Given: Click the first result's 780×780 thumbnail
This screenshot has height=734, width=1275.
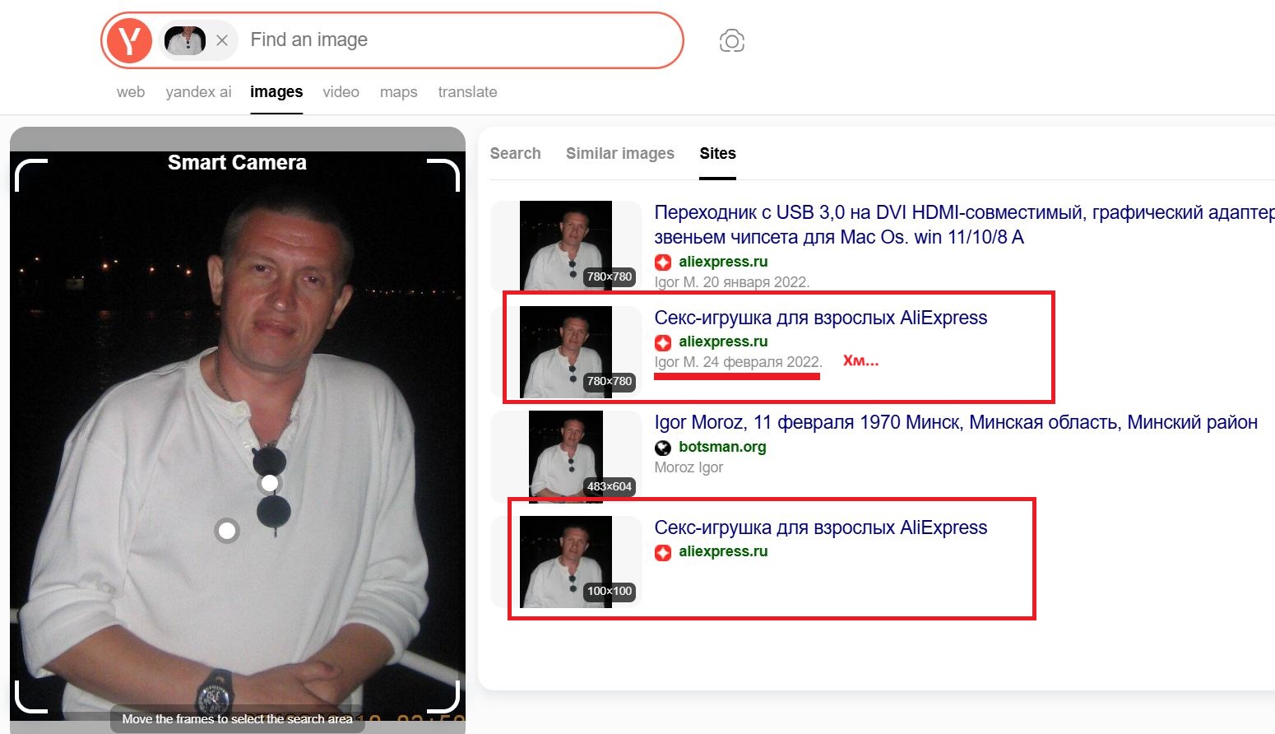Looking at the screenshot, I should [566, 245].
